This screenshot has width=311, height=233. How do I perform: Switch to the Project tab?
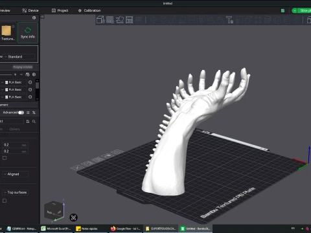(60, 10)
